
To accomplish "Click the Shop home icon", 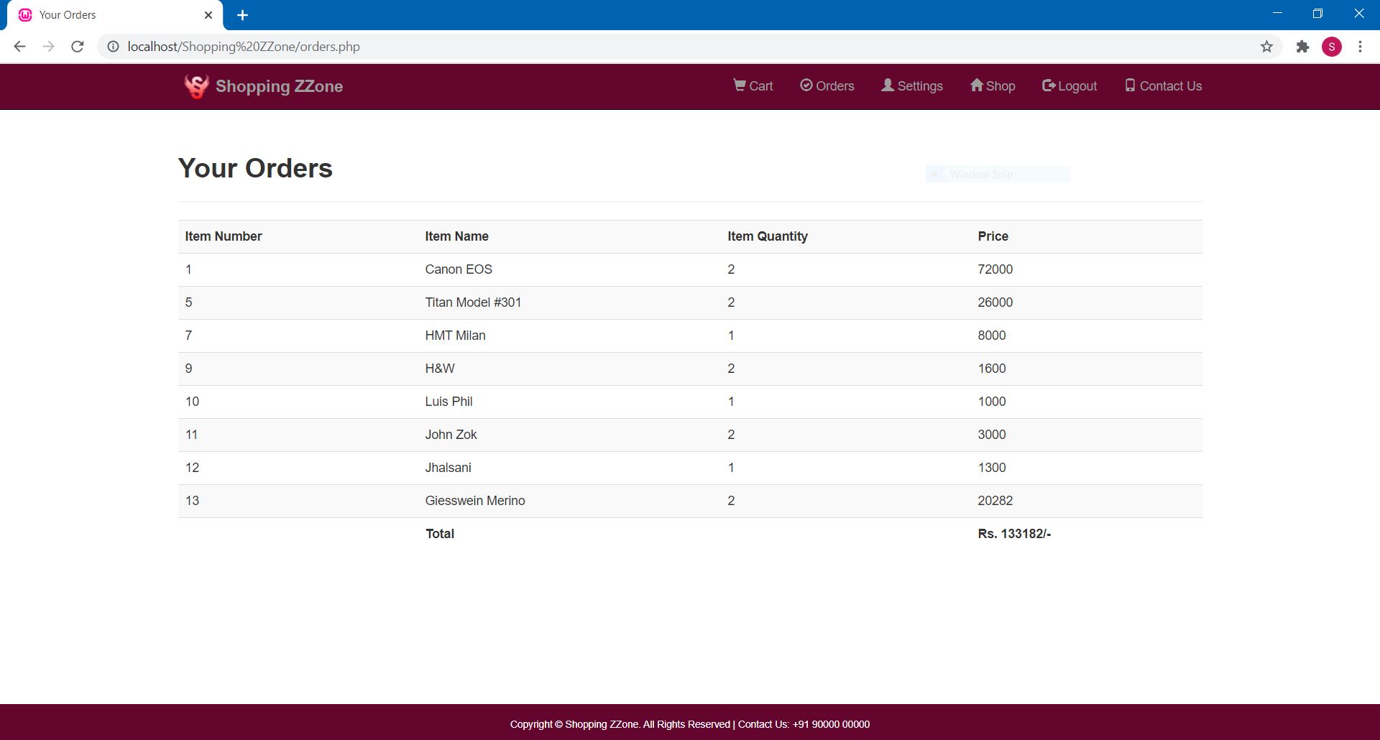I will point(977,86).
